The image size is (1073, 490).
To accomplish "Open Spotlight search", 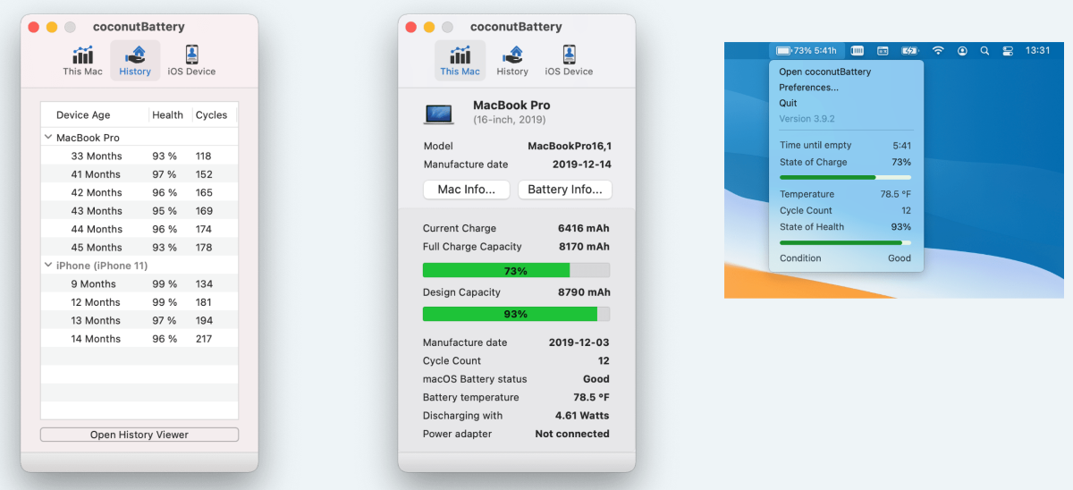I will (x=984, y=51).
